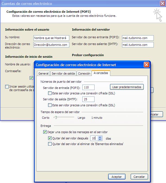The height and width of the screenshot is (183, 166).
Task: Click the Corto label beside timeout slider
Action: pos(45,118)
